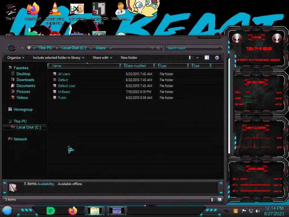Click the Java tray icon
289x217 pixels.
[236, 211]
